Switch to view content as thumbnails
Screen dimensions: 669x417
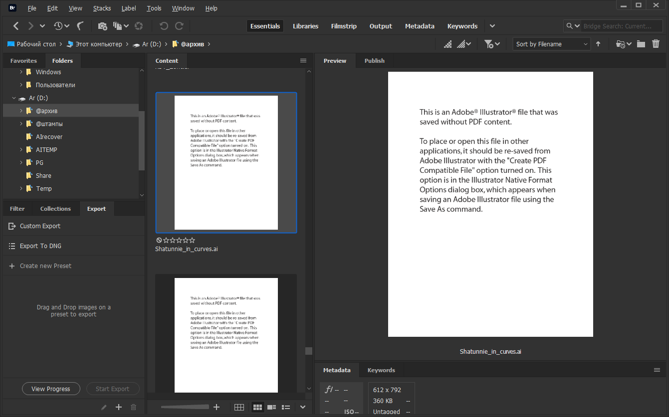[x=257, y=407]
